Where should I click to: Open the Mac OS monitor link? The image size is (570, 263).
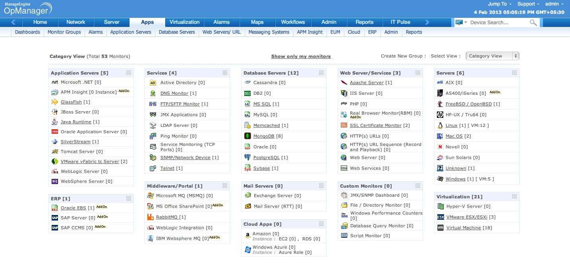click(454, 136)
